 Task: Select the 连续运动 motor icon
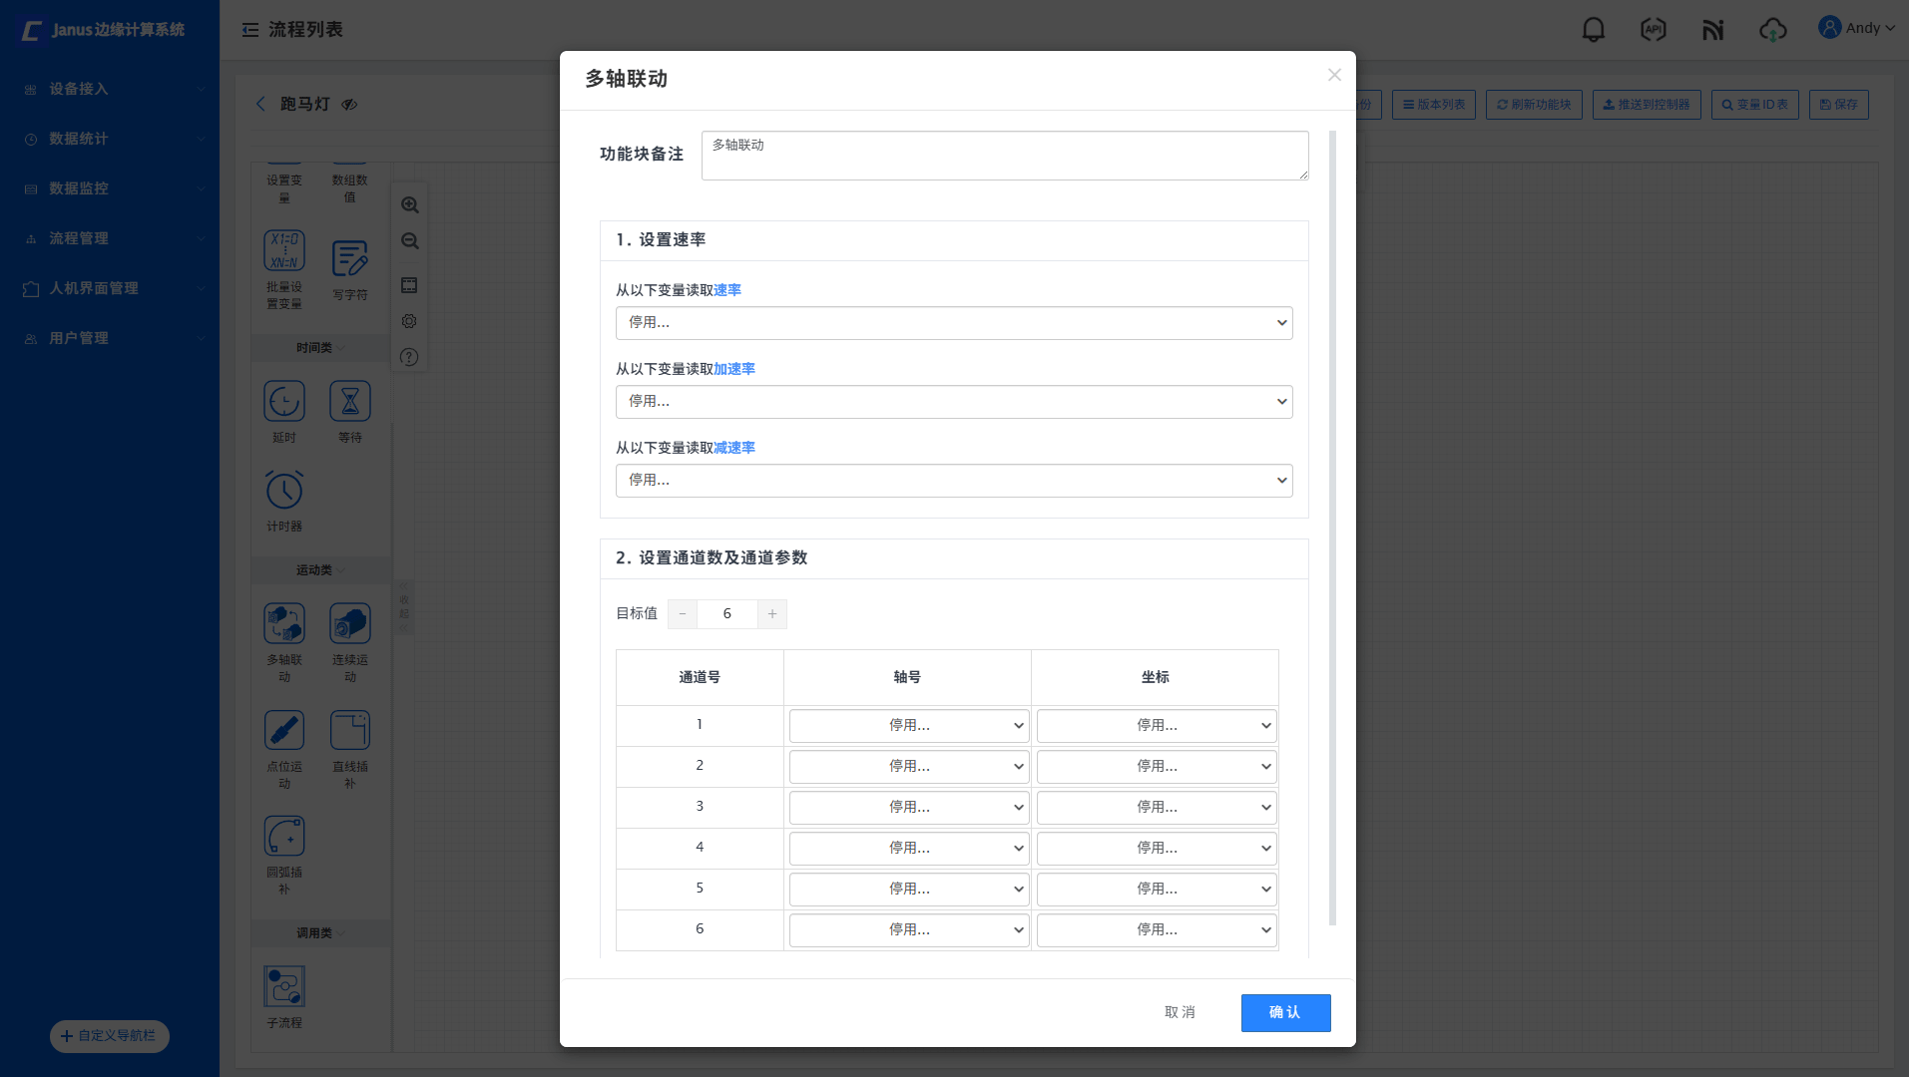pyautogui.click(x=350, y=624)
